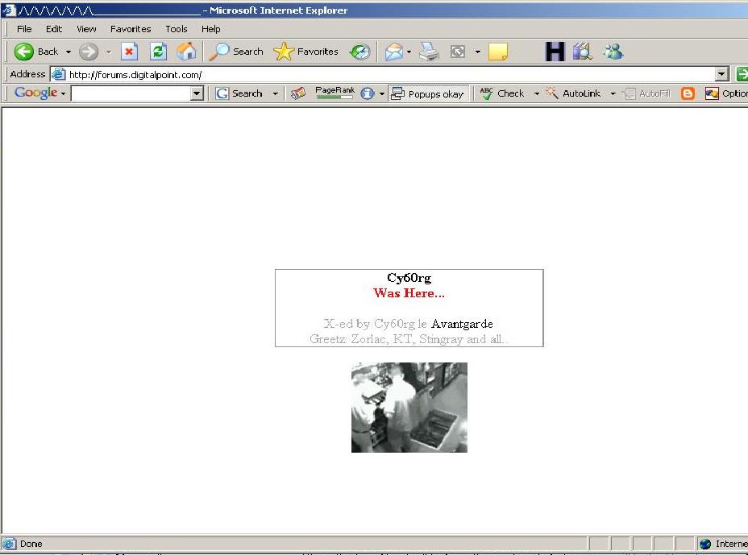Screen dimensions: 748x555
Task: Click the full screen size icon
Action: point(458,52)
